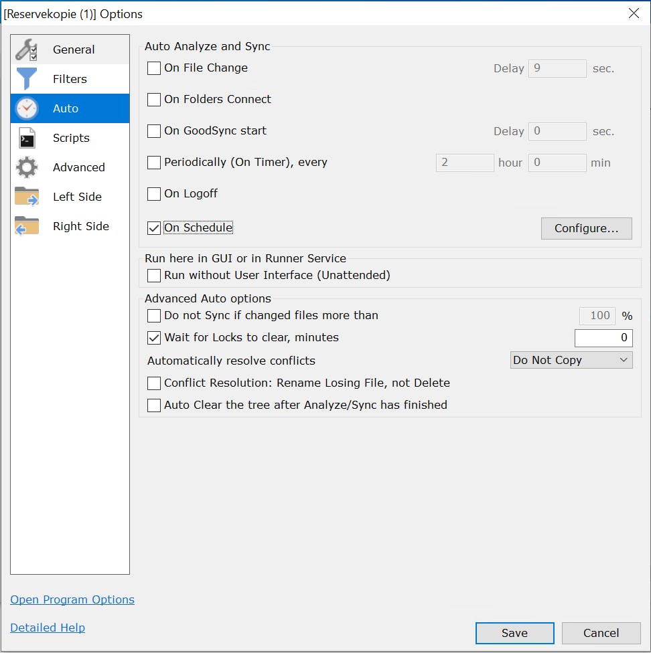Open the Advanced options tab label
Viewport: 651px width, 653px height.
pos(78,167)
